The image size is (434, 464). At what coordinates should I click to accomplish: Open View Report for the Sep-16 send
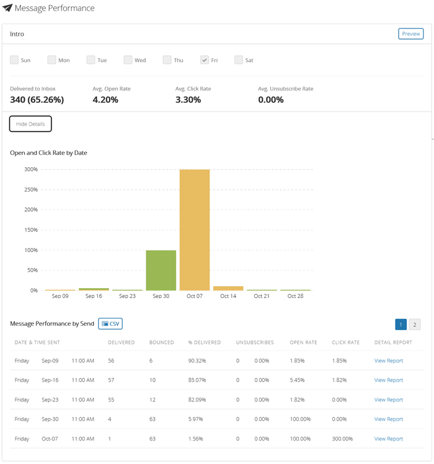[388, 380]
